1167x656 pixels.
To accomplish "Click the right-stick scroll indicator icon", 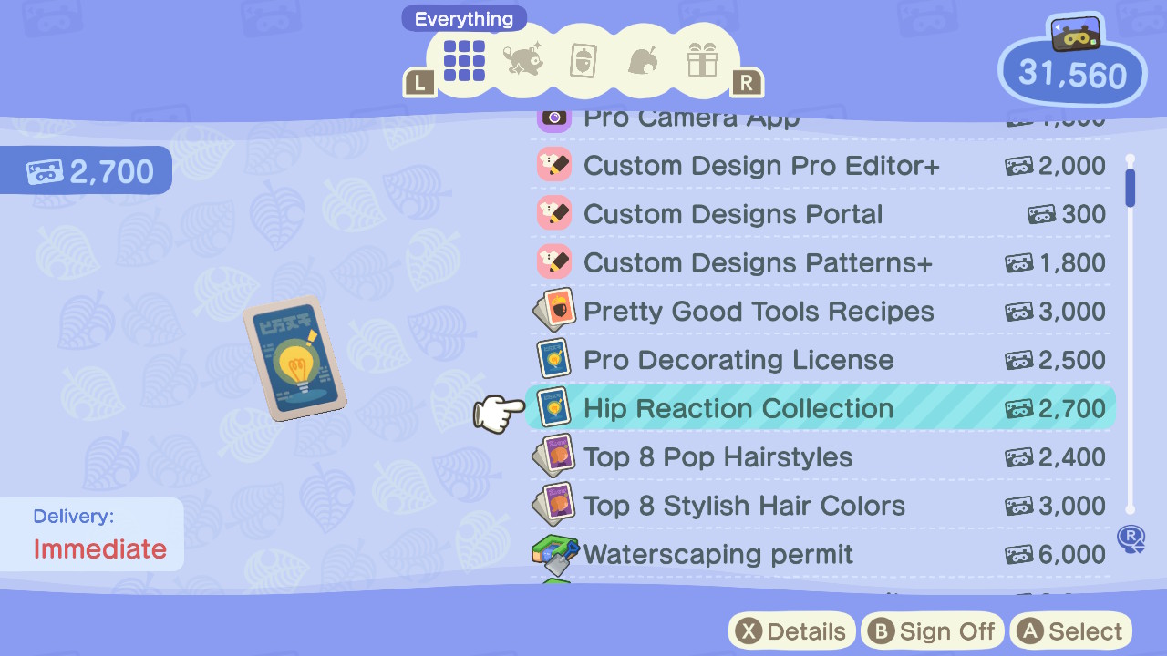I will pyautogui.click(x=1131, y=538).
